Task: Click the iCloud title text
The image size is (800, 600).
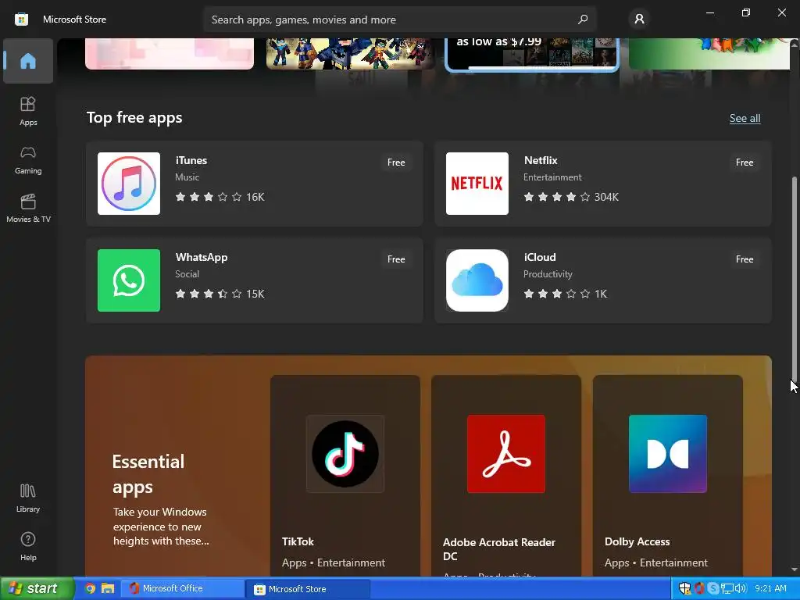Action: [540, 257]
